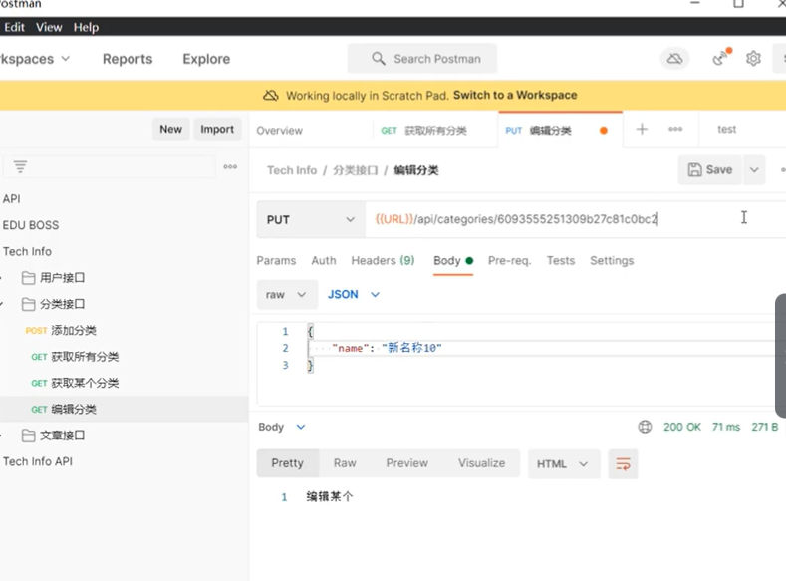Click Tech Info in the breadcrumb
Screen dimensions: 786x581
click(292, 170)
